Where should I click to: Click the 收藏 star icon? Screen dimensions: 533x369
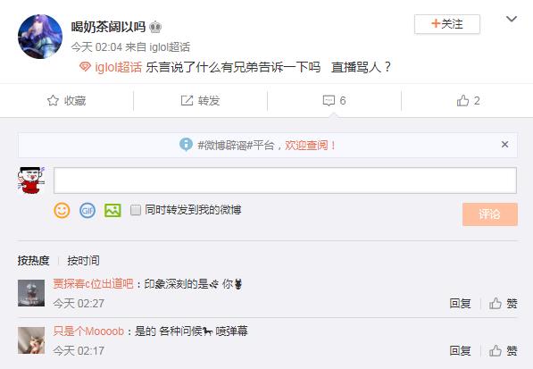(x=53, y=100)
